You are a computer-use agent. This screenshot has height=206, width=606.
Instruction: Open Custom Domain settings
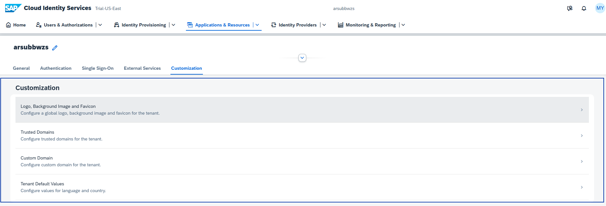(x=302, y=161)
